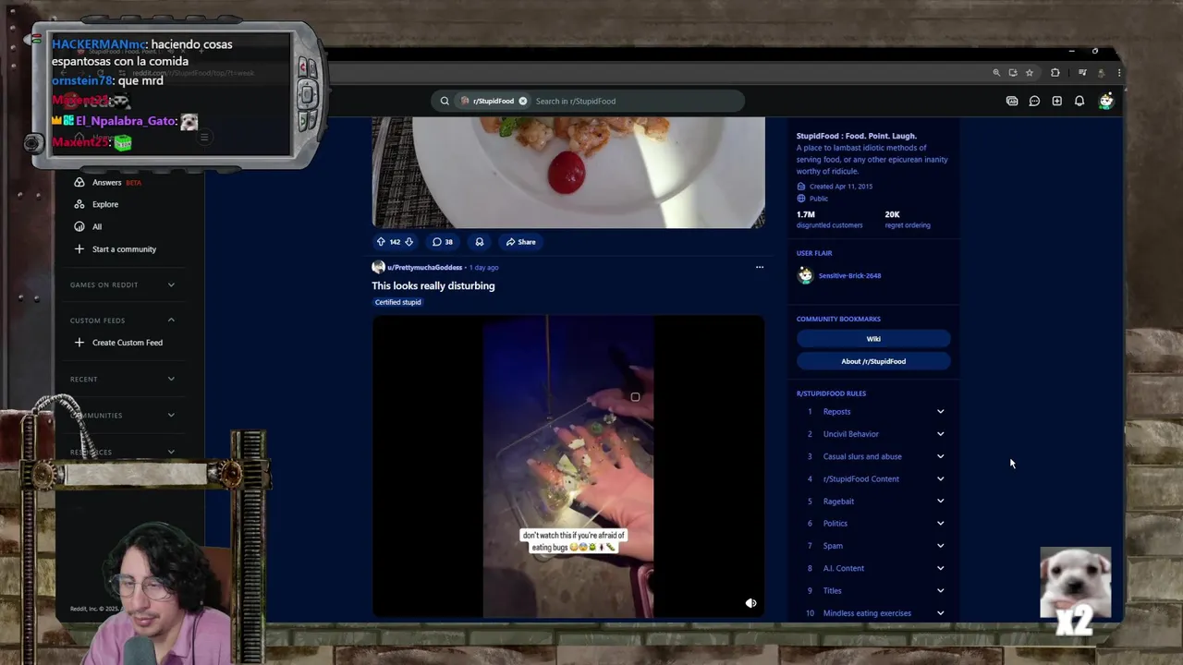This screenshot has height=665, width=1183.
Task: Click the u/PrettymuchaGoddess avatar icon
Action: point(378,267)
